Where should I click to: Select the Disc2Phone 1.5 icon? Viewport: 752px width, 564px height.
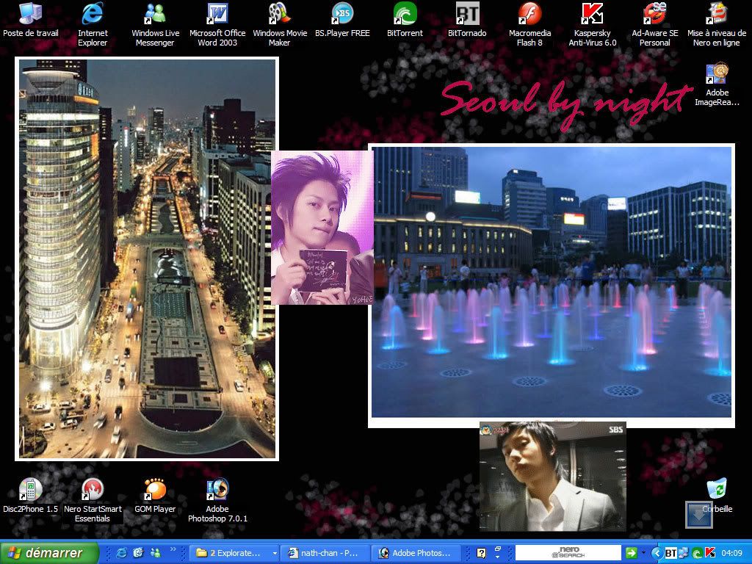pyautogui.click(x=30, y=496)
